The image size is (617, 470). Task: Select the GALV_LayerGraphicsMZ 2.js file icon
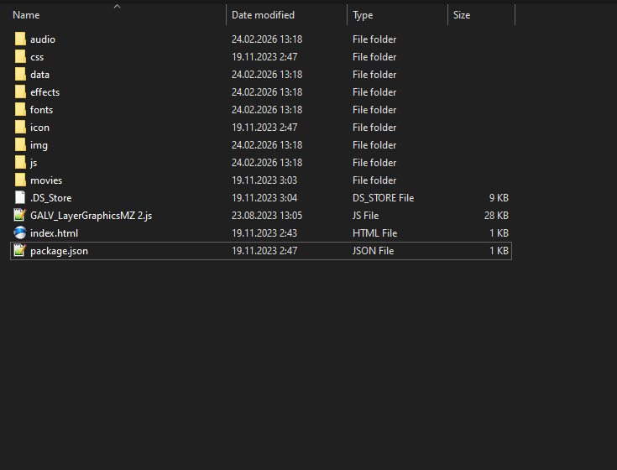pyautogui.click(x=20, y=216)
